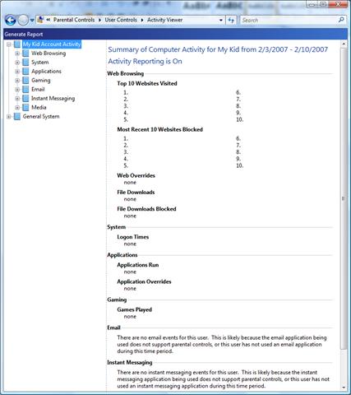Select Applications in the activity tree
The image size is (351, 395).
coord(46,72)
